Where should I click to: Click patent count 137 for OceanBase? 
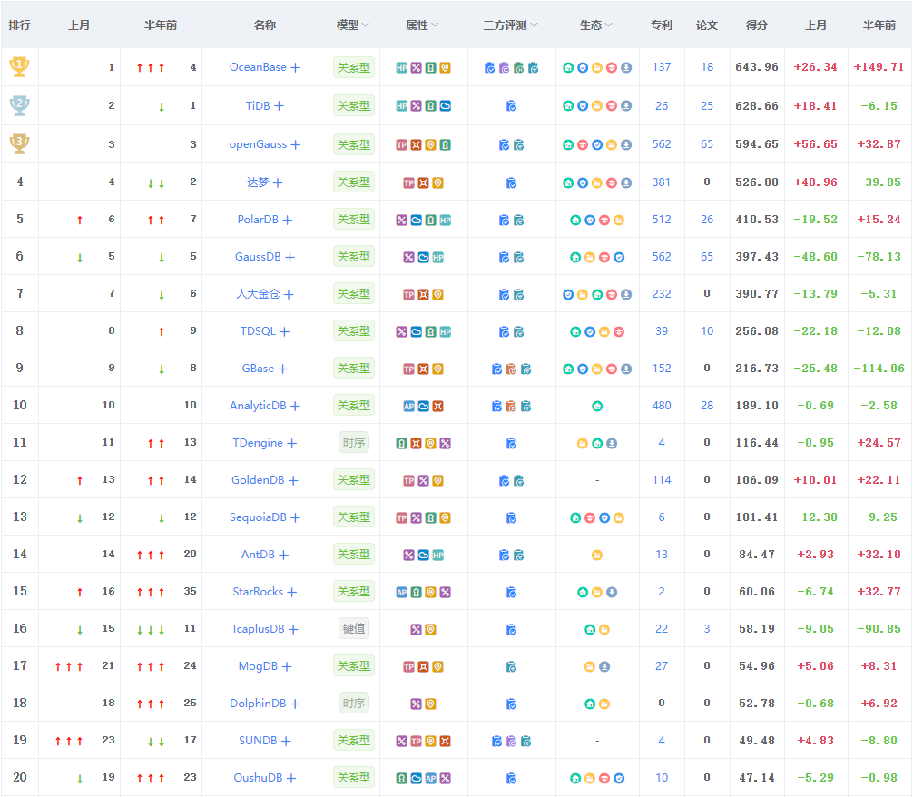(661, 67)
